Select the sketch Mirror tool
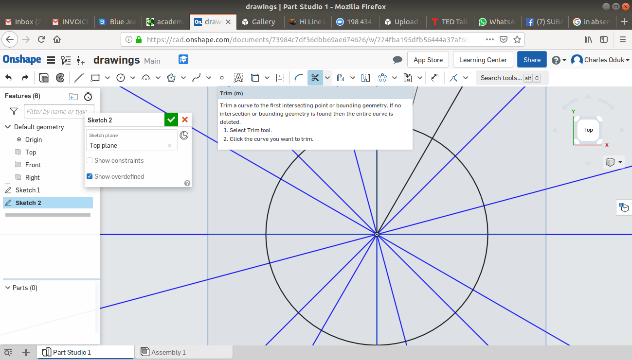The height and width of the screenshot is (360, 632). pos(366,78)
